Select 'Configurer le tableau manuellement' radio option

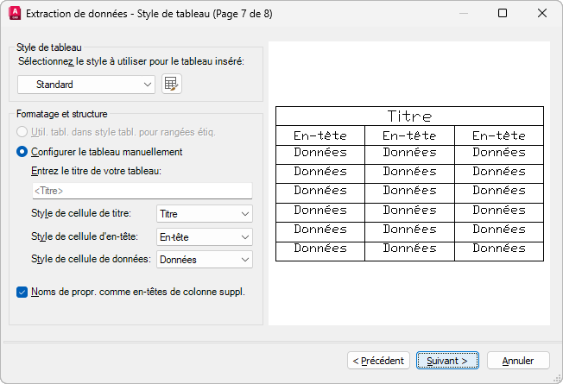(x=23, y=152)
